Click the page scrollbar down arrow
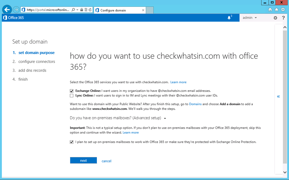The height and width of the screenshot is (180, 289). [x=285, y=172]
